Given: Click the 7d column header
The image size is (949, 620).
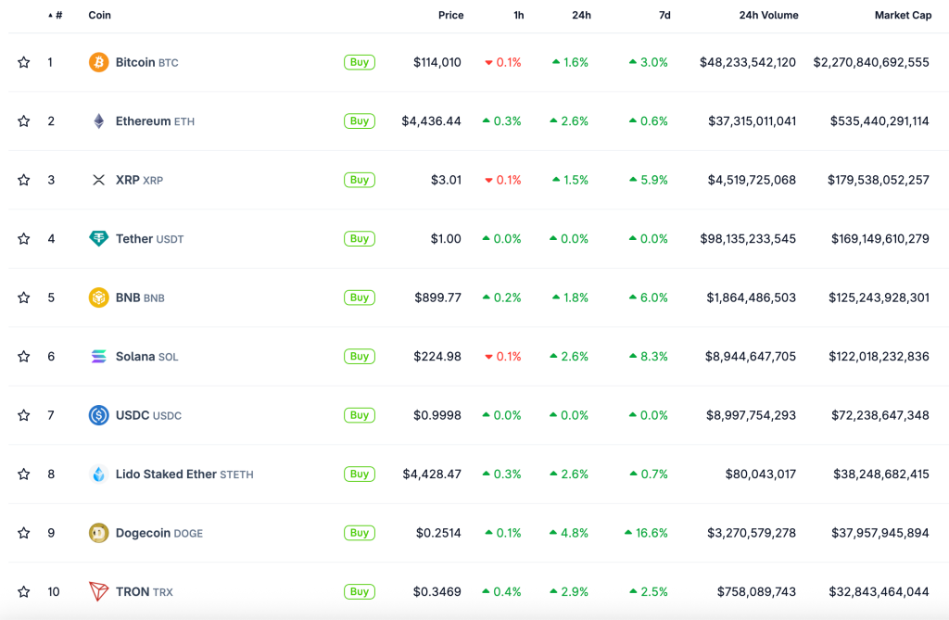Looking at the screenshot, I should (x=664, y=16).
